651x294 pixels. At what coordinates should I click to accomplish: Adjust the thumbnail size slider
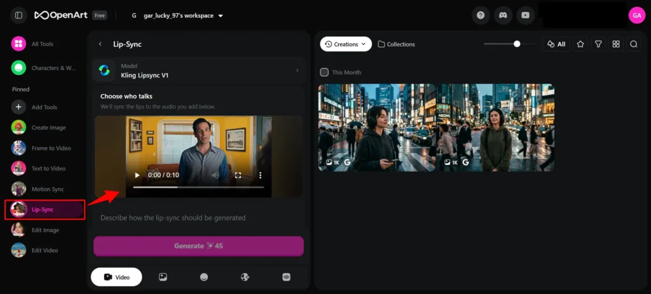pyautogui.click(x=516, y=44)
